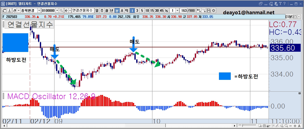Click the 연결선물지수 name field

click(83, 10)
